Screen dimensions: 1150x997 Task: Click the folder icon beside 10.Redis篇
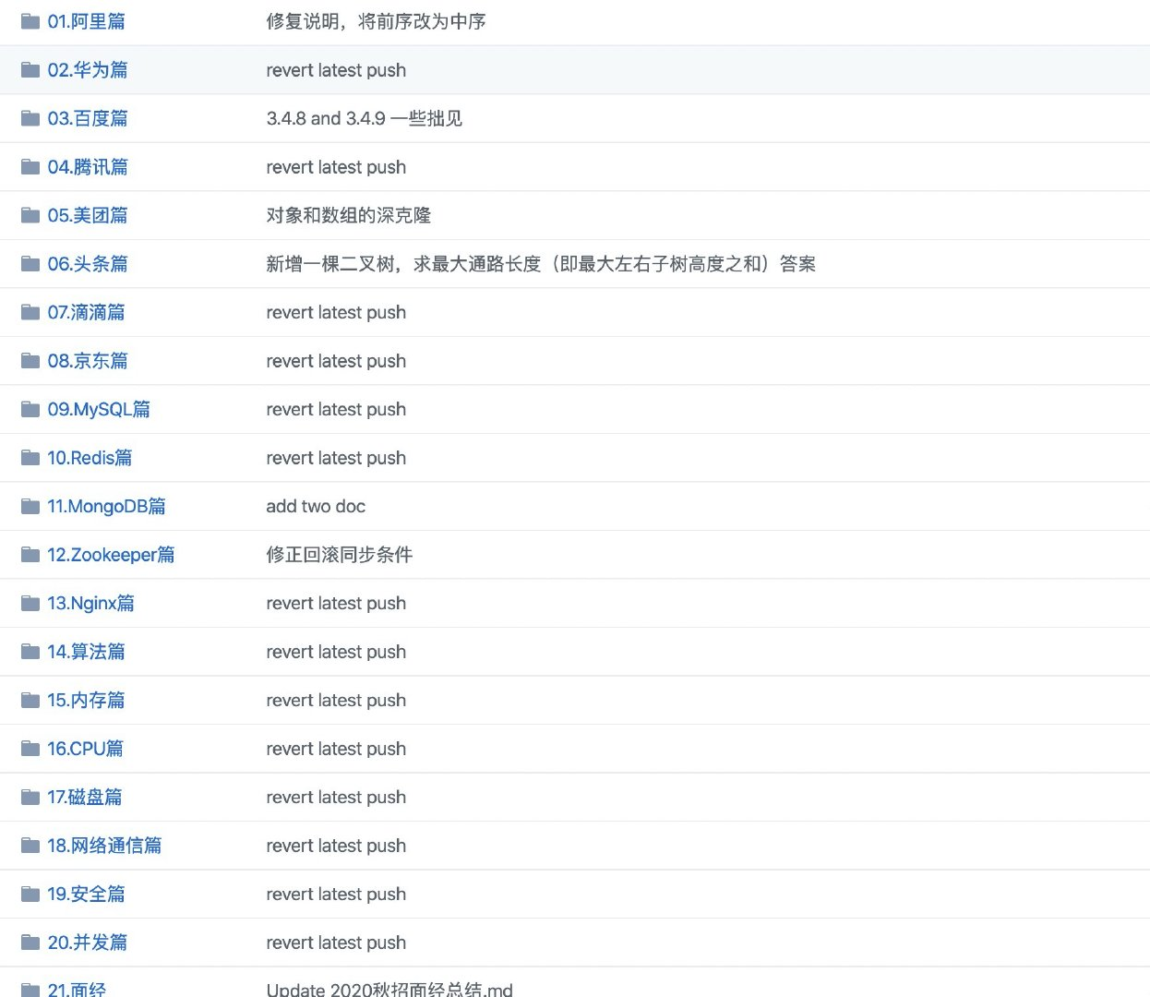point(30,458)
